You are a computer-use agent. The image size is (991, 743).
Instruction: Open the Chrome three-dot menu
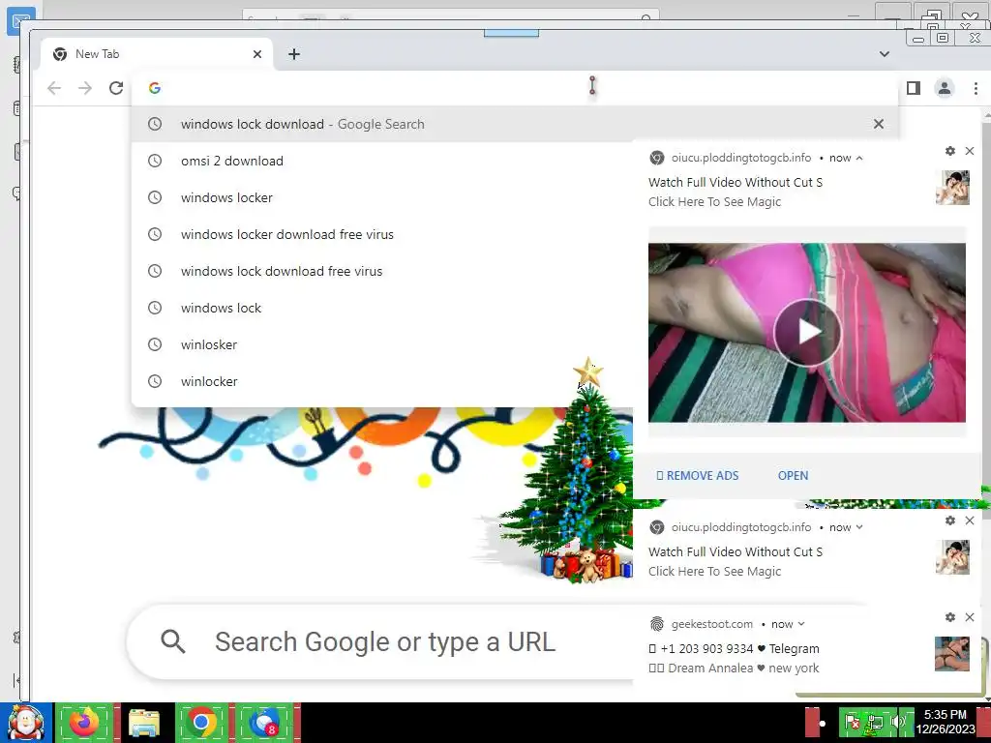point(976,88)
